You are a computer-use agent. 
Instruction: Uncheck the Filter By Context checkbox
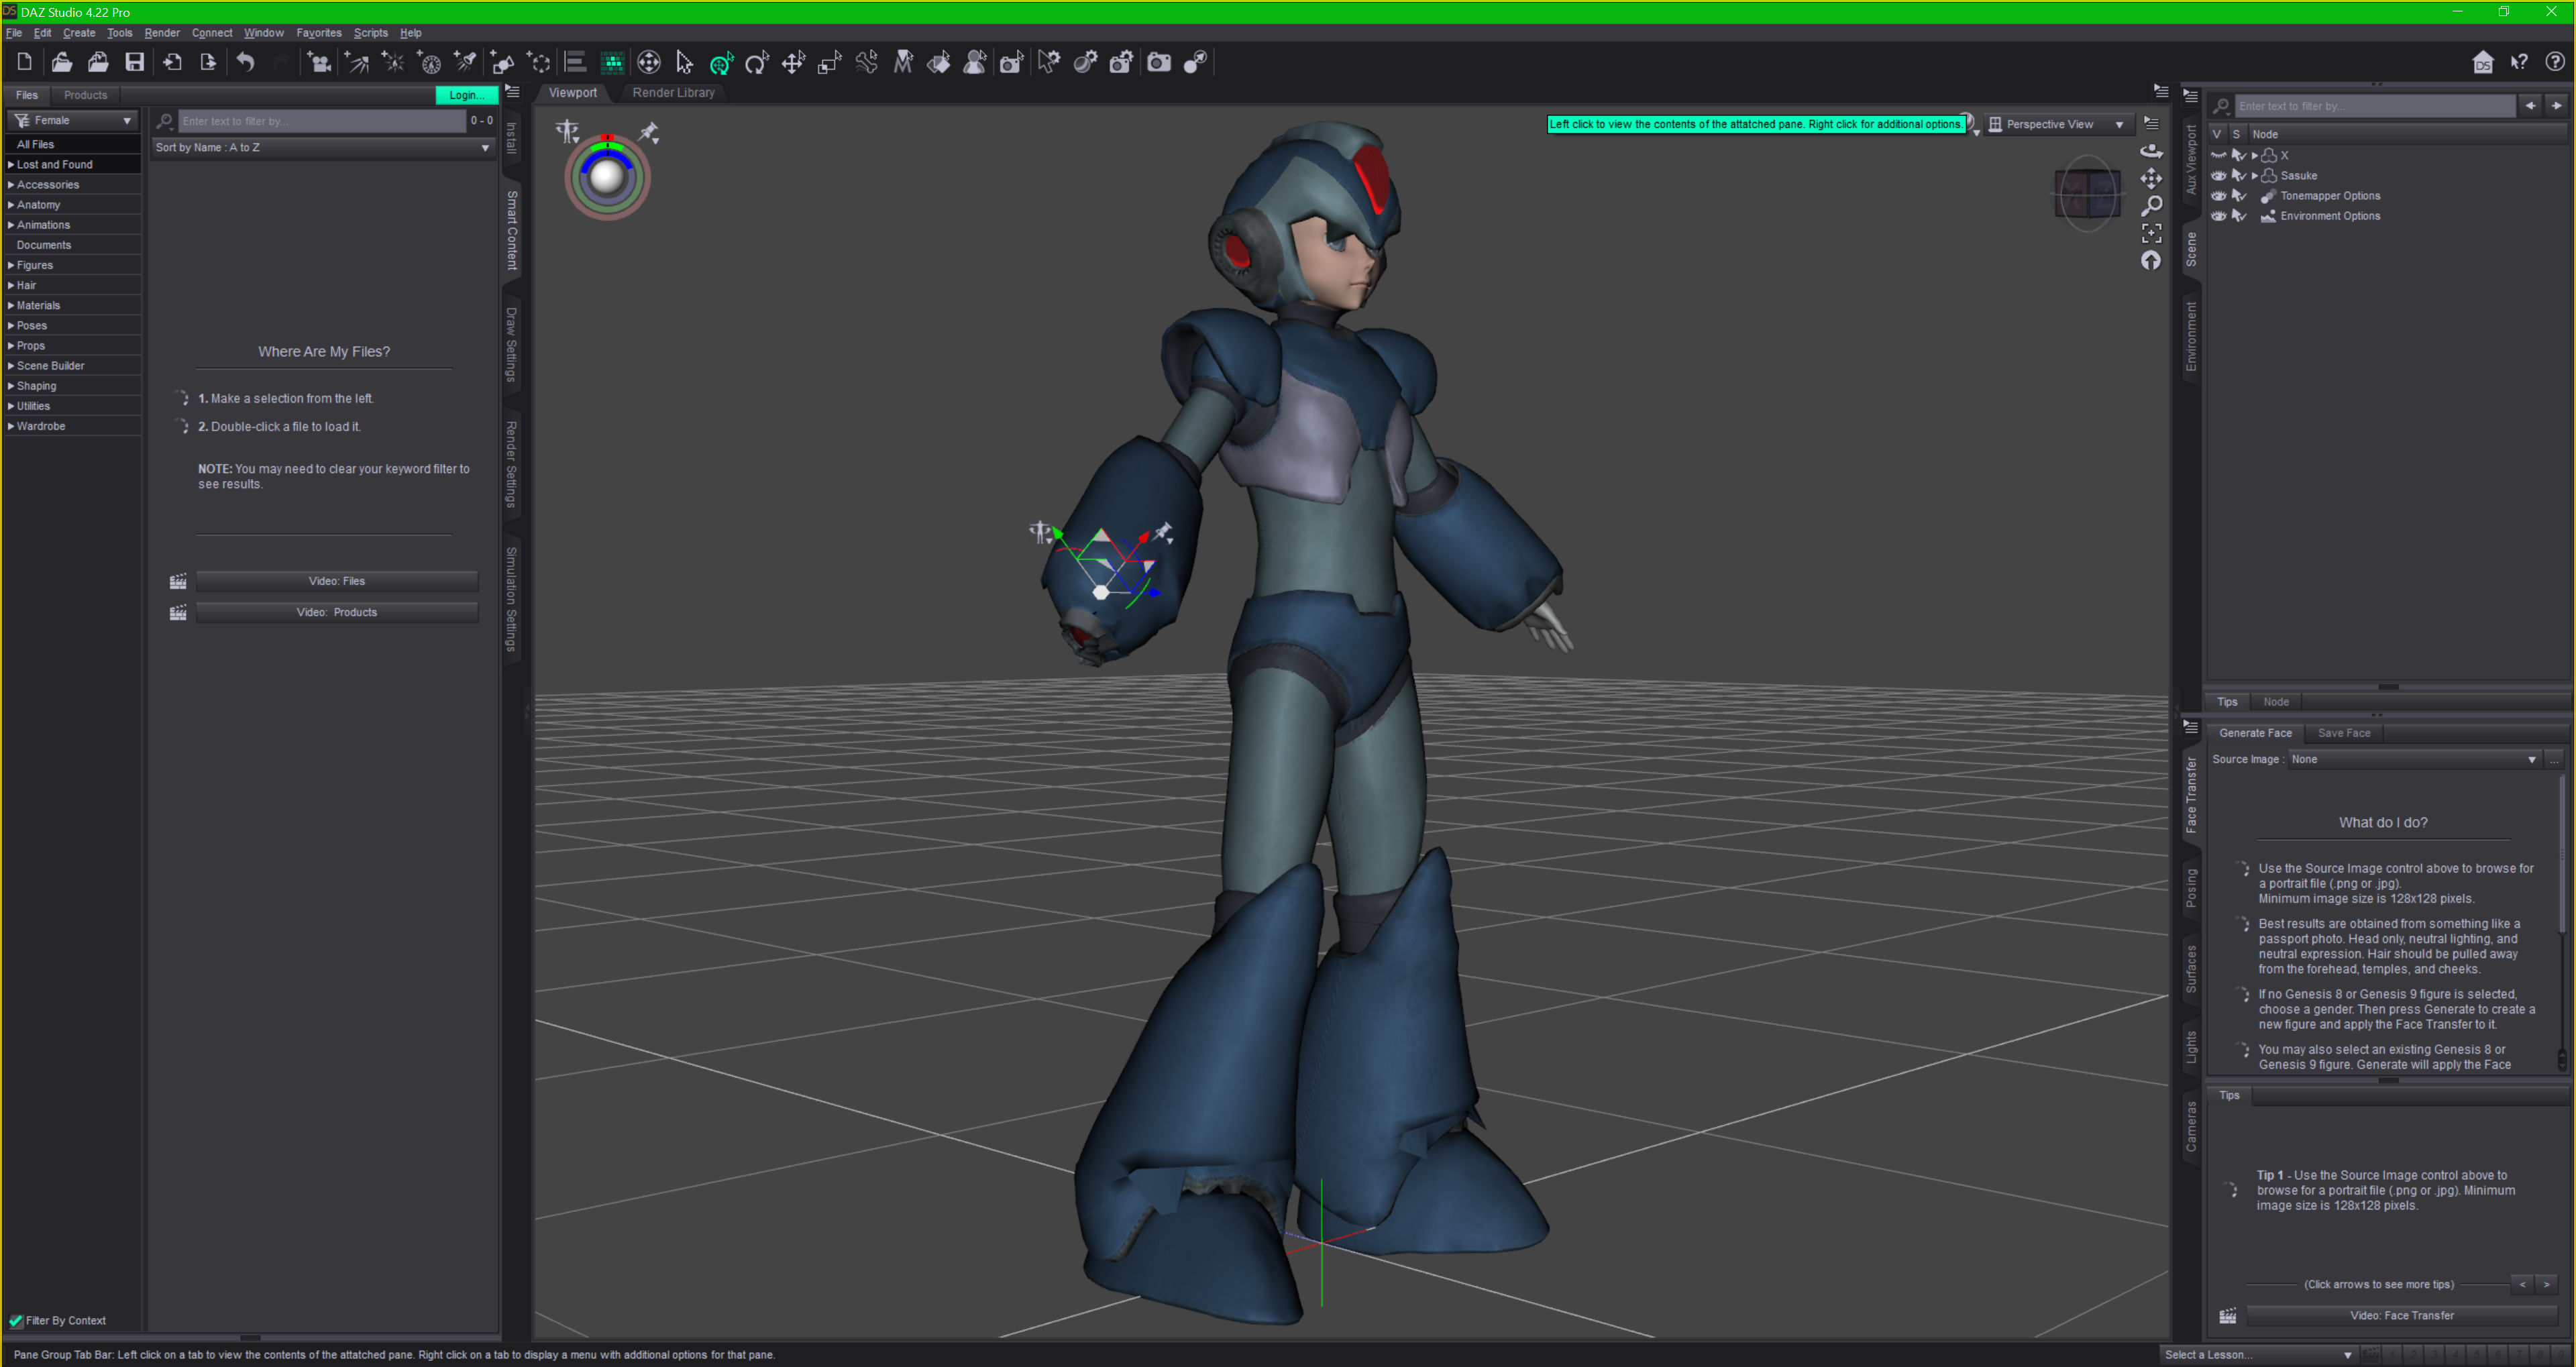(16, 1320)
